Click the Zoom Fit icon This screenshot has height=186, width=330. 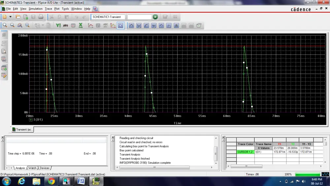(x=27, y=25)
